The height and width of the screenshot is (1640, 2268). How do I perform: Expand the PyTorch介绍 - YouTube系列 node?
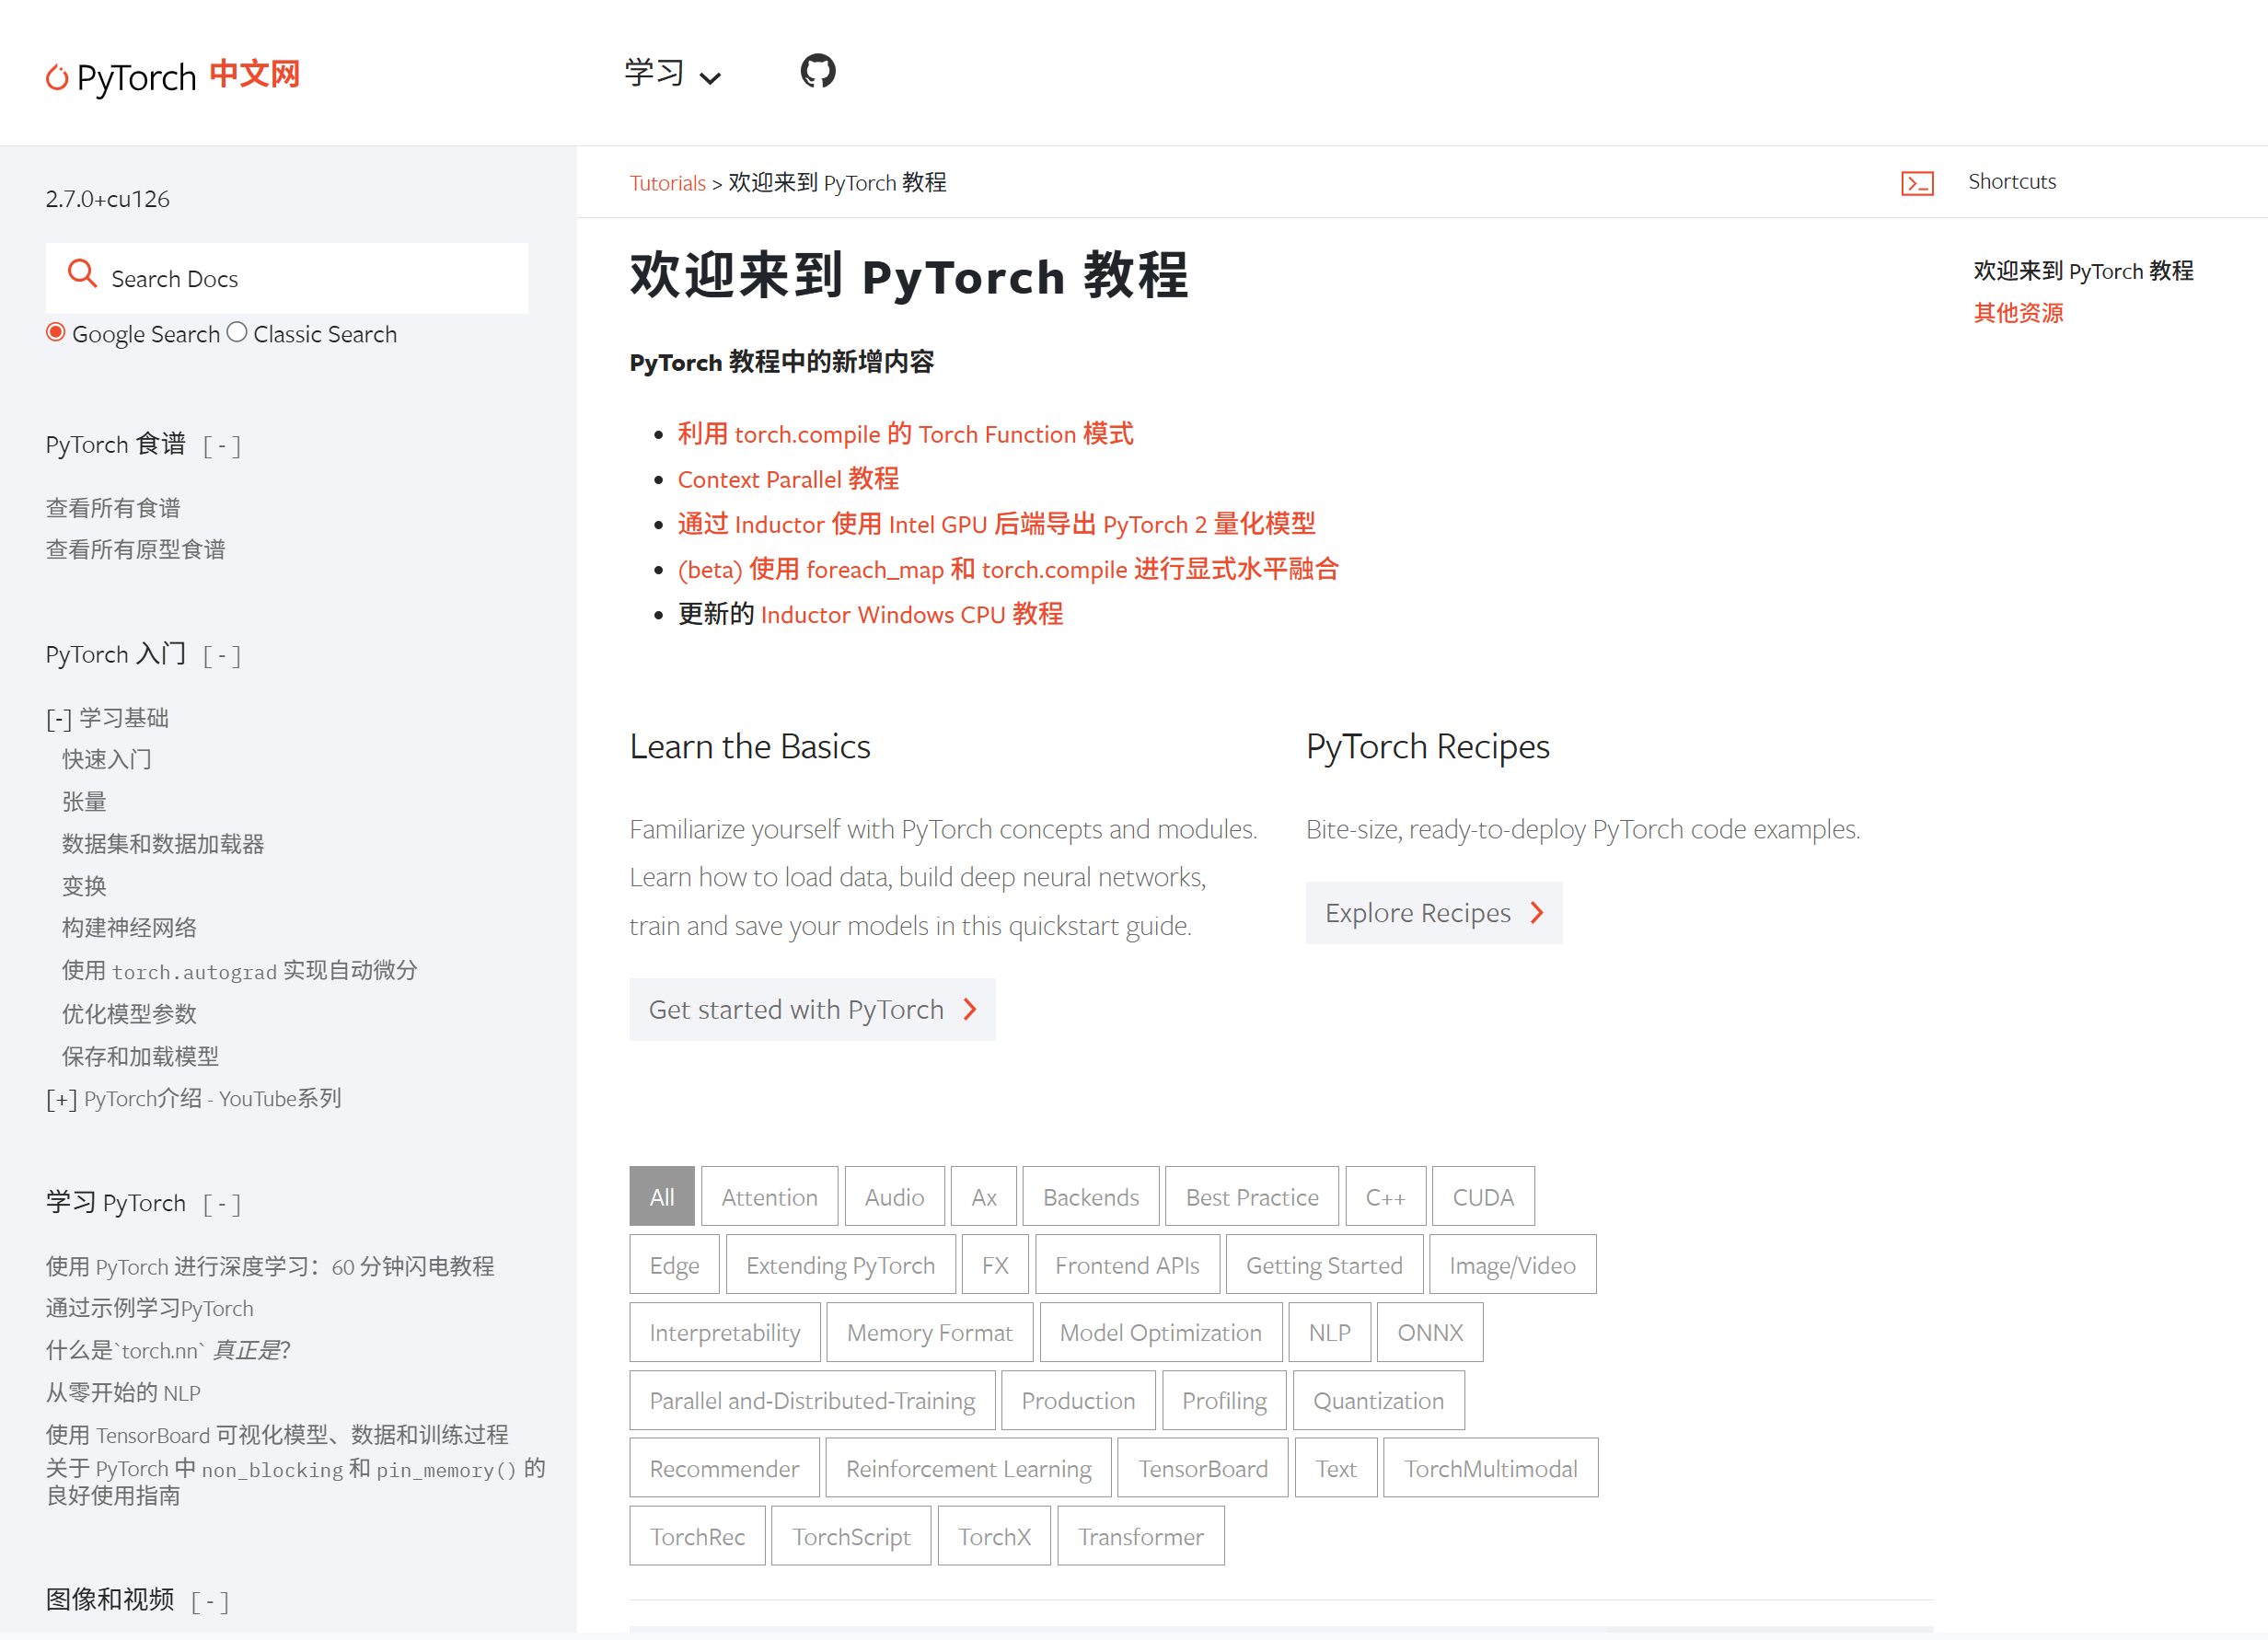pyautogui.click(x=61, y=1100)
